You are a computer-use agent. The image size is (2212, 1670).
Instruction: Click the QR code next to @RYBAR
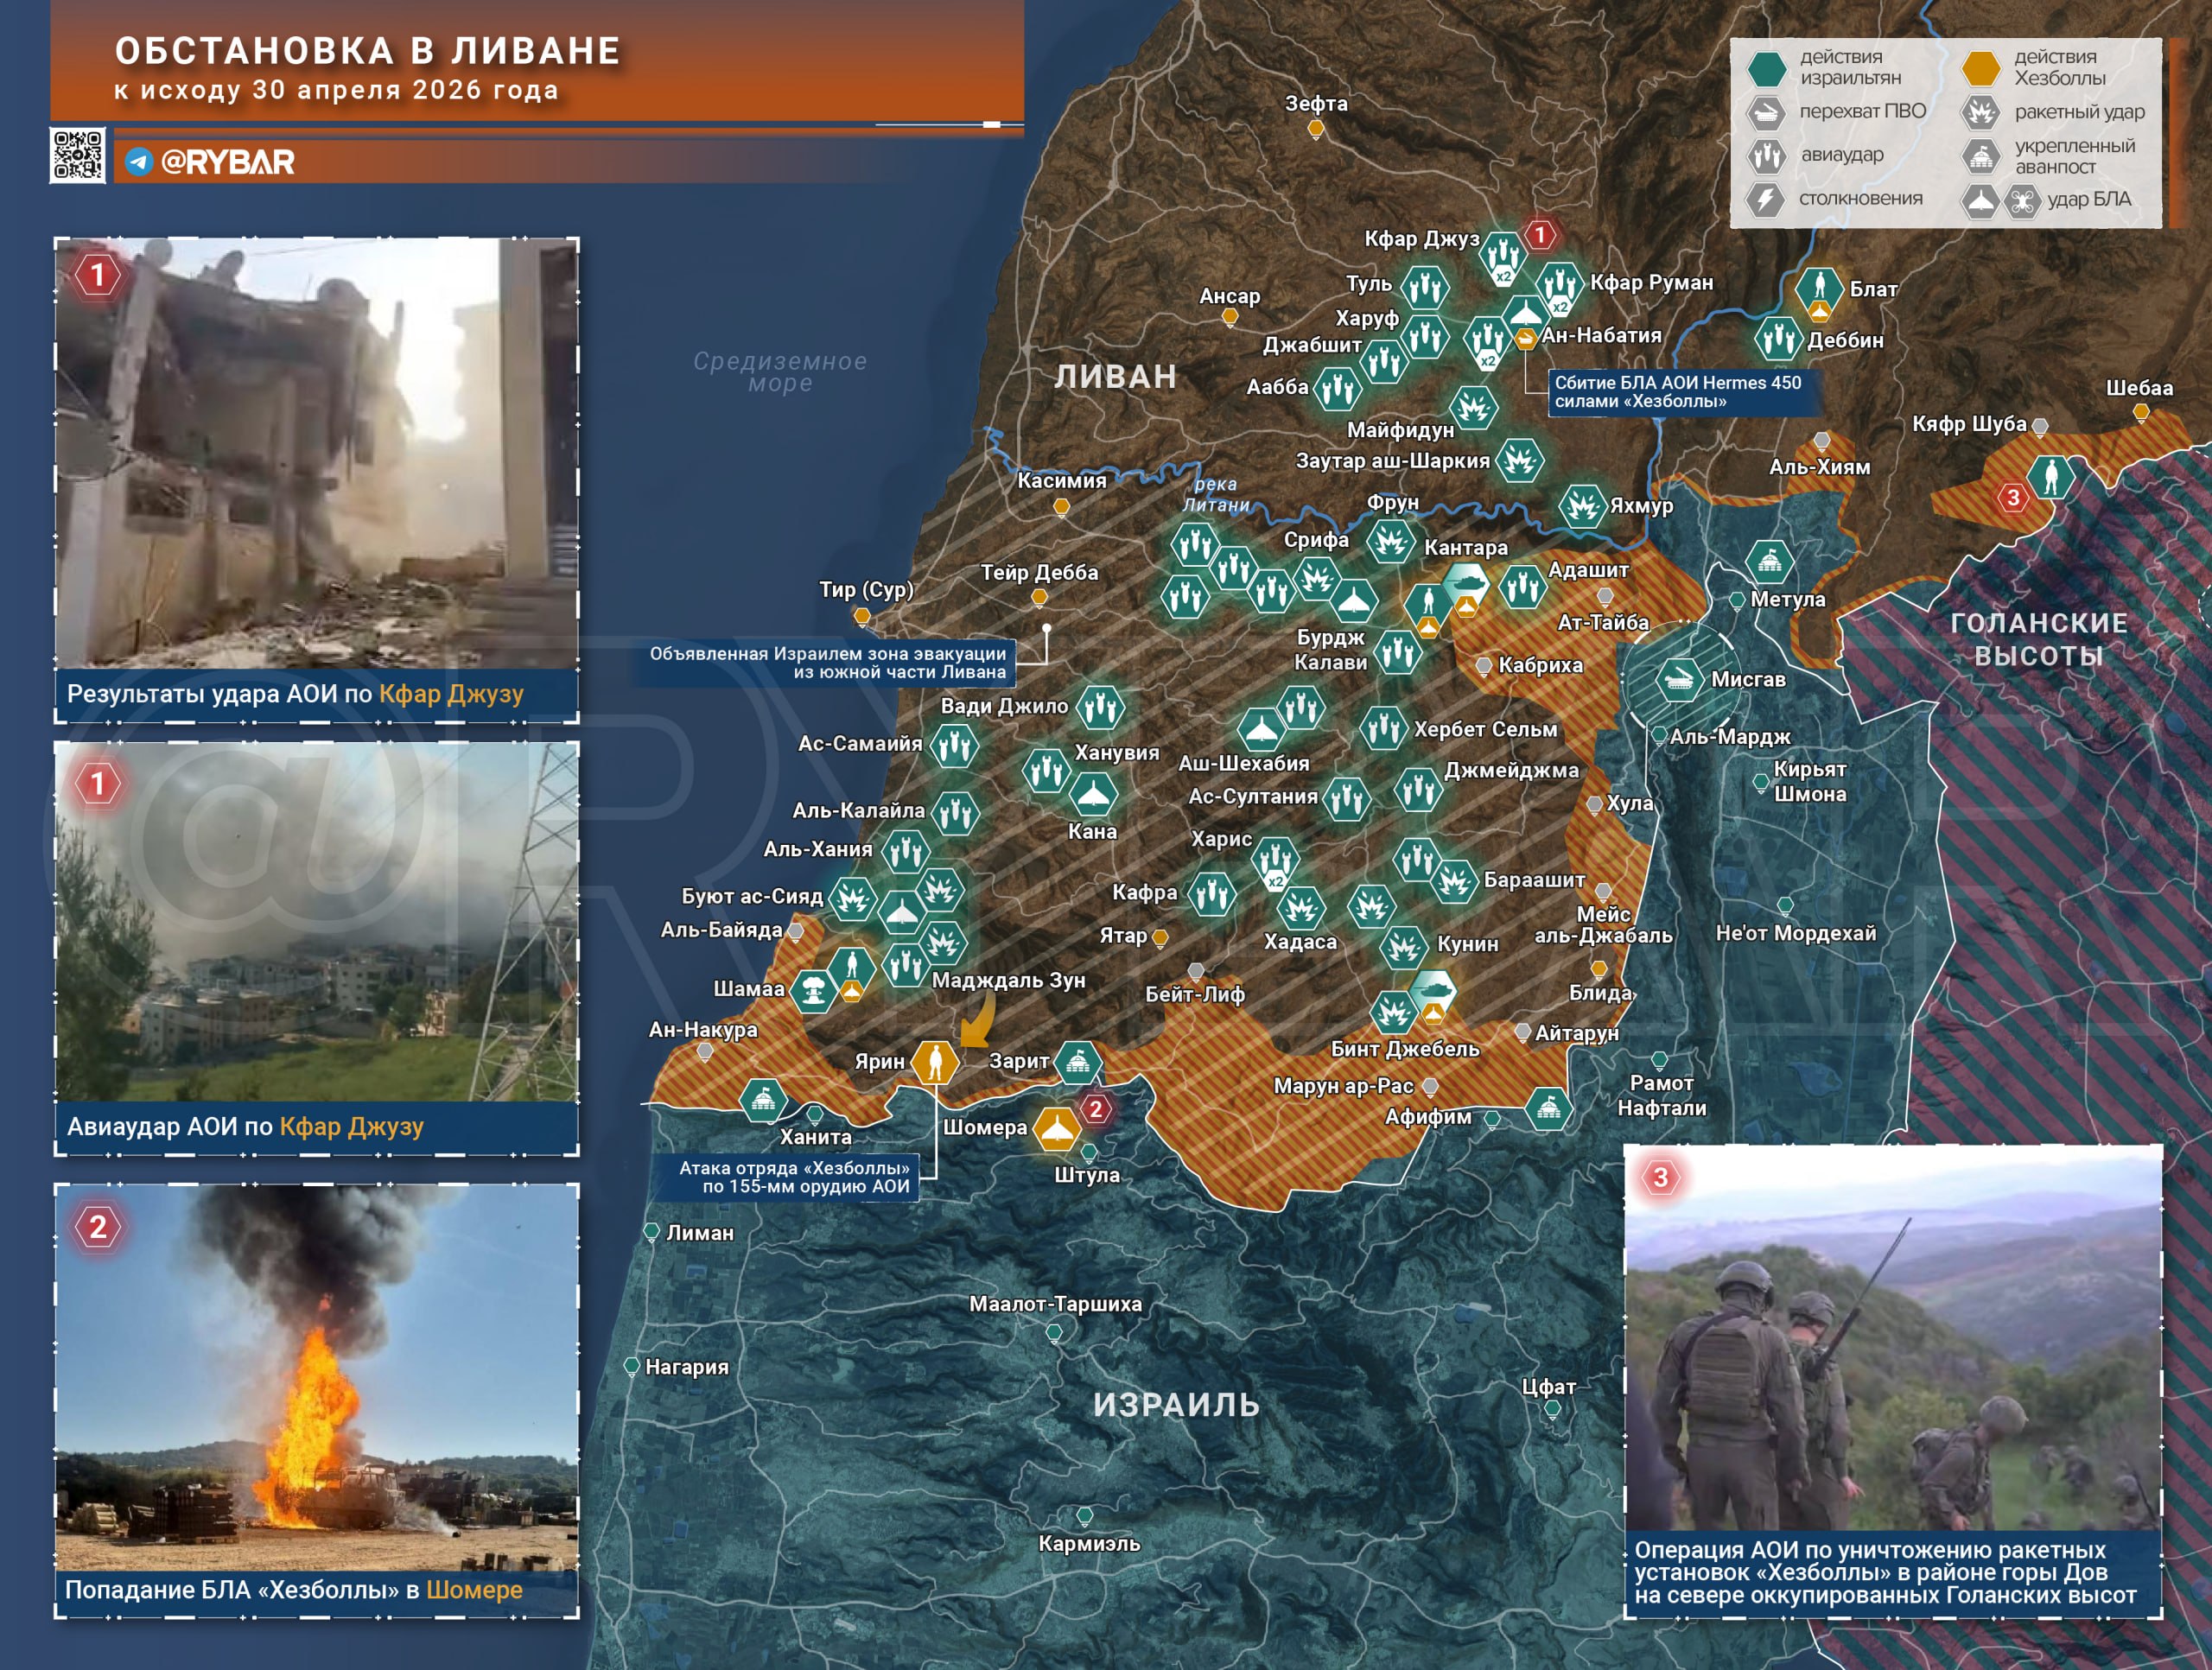click(77, 155)
